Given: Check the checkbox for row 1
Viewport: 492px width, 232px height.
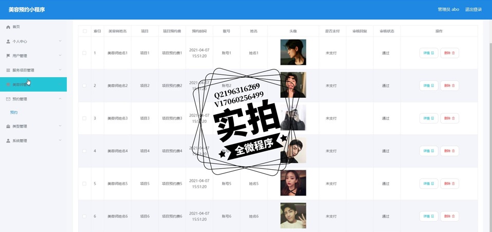Looking at the screenshot, I should pyautogui.click(x=84, y=53).
